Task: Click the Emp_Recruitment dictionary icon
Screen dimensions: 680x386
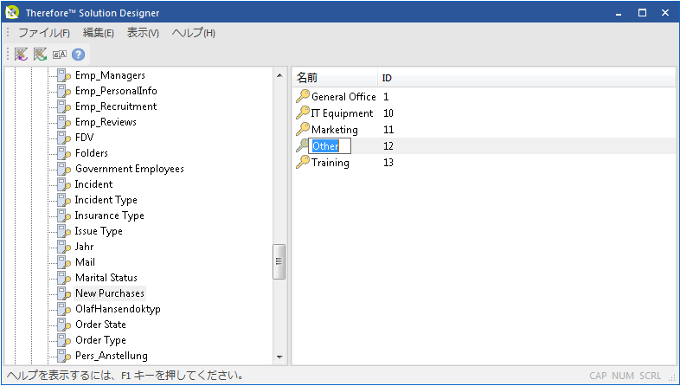Action: (x=64, y=106)
